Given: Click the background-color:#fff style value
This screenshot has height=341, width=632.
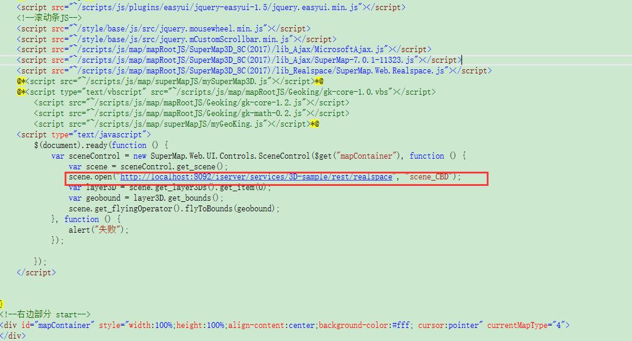Looking at the screenshot, I should point(364,325).
